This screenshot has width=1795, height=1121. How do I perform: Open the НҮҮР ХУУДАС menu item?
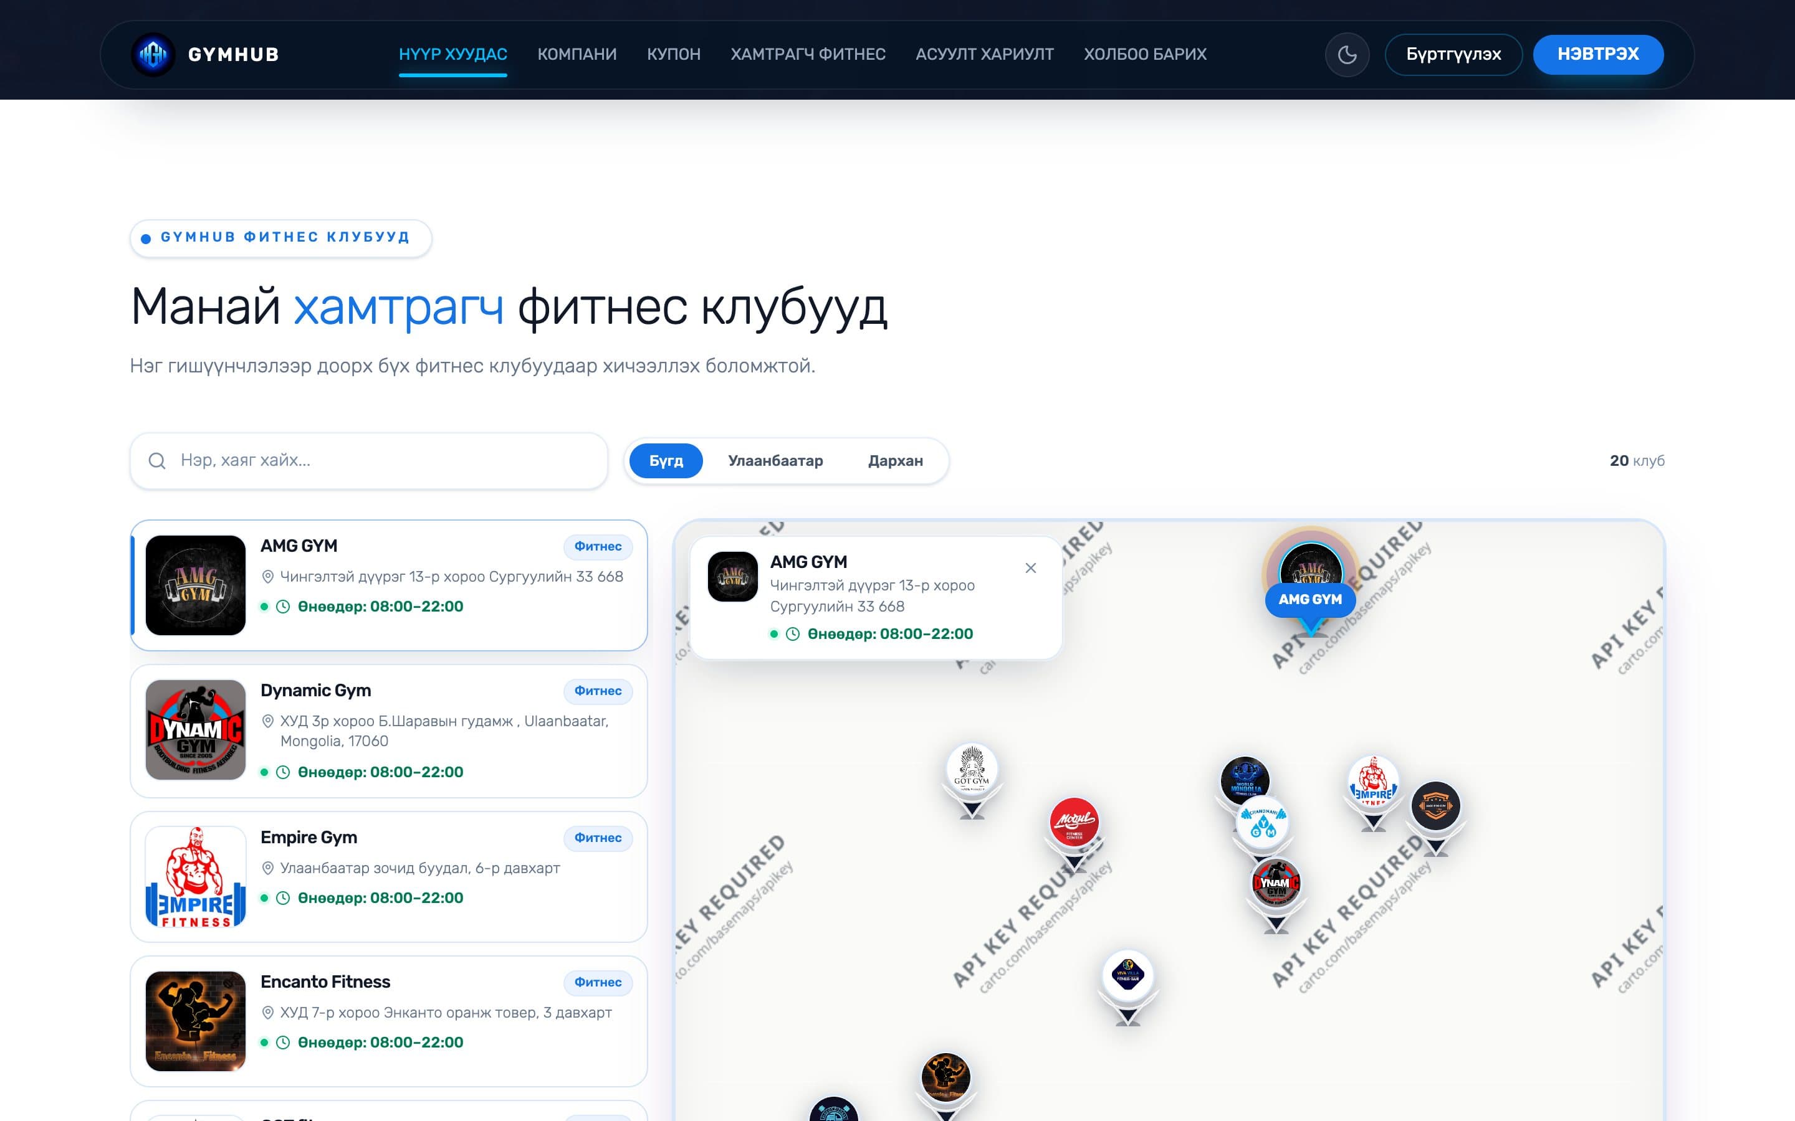coord(452,54)
